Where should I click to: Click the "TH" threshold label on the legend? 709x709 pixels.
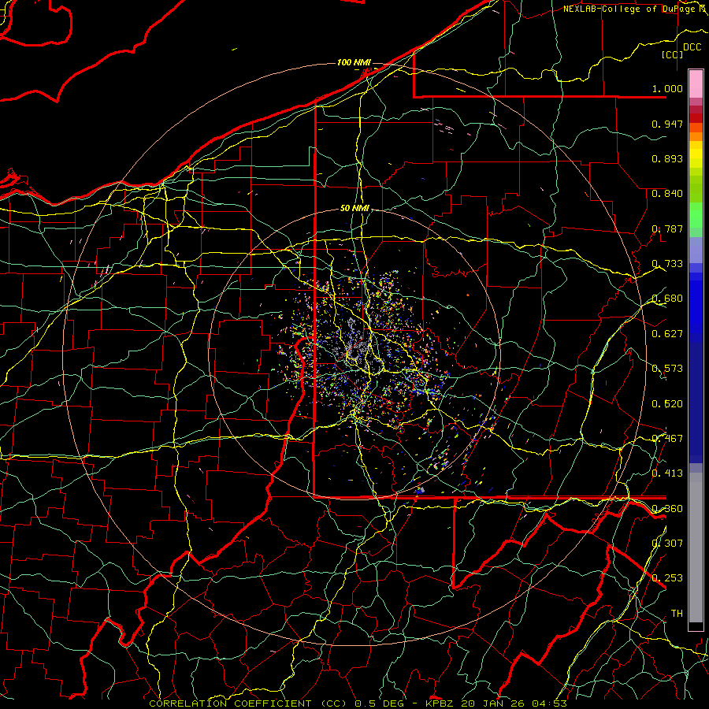677,614
